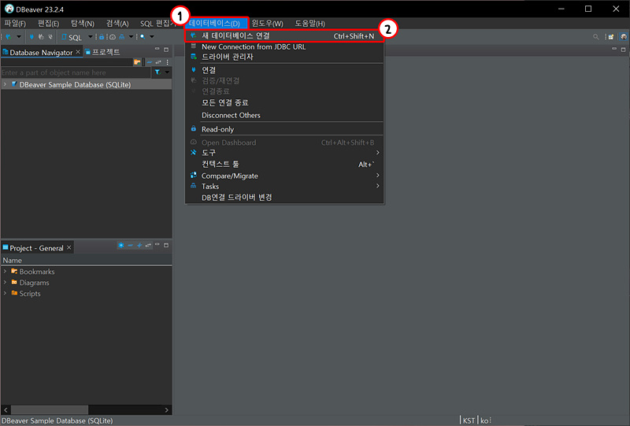
Task: Maximize the Project - General panel
Action: click(166, 245)
